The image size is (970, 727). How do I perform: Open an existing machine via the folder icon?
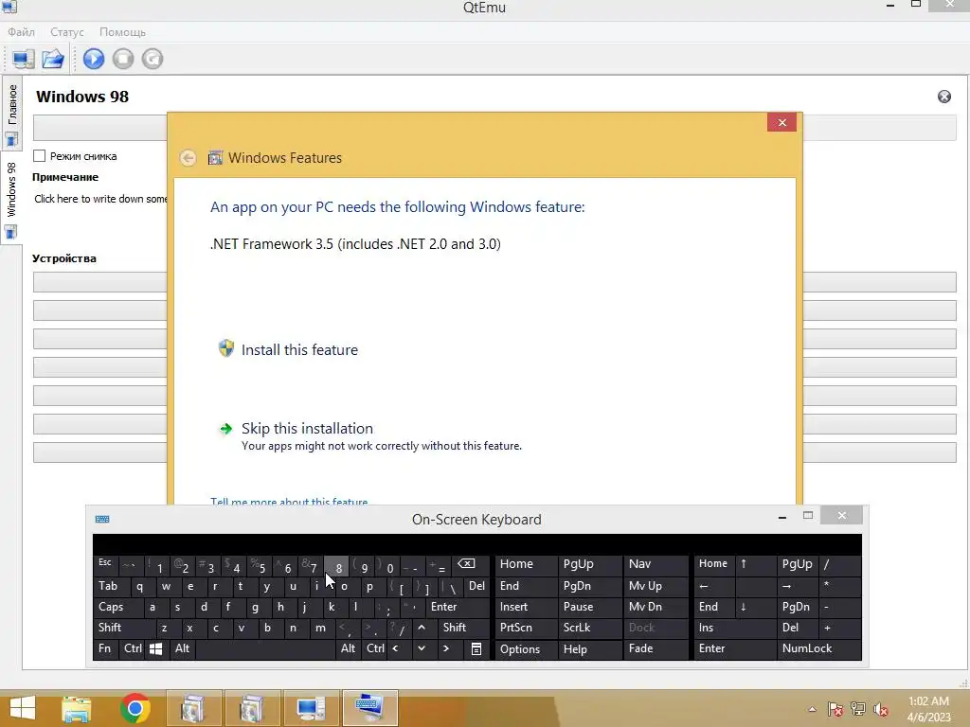53,59
